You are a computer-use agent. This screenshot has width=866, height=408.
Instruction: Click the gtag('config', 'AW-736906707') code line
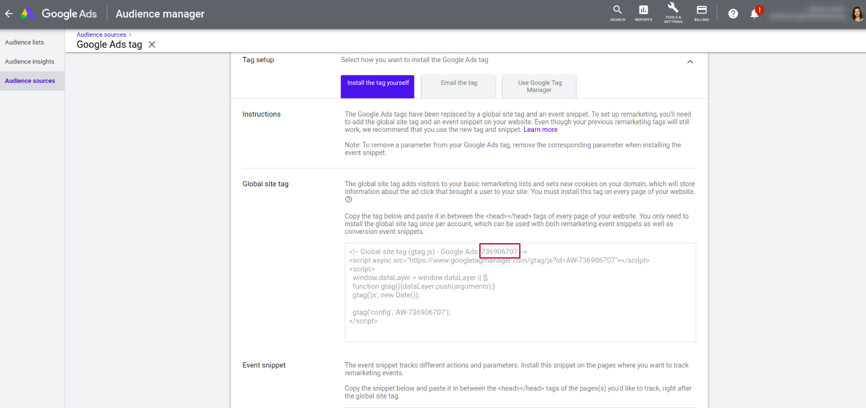[401, 312]
